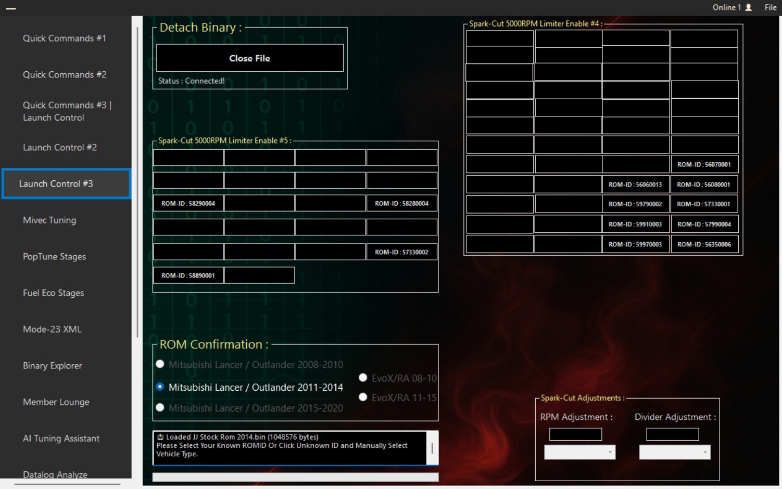Click the Close File button

(x=249, y=58)
